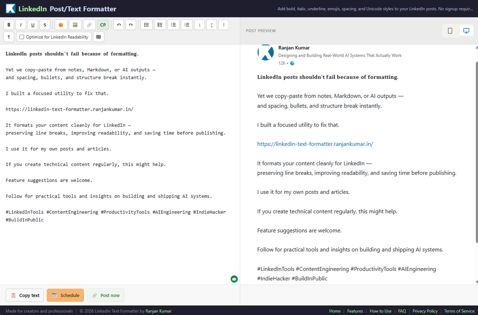Apply the first bullet list style
This screenshot has width=478, height=315.
pos(146,25)
